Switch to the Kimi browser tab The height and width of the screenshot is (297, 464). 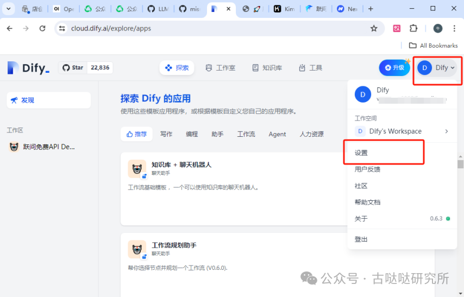point(284,9)
